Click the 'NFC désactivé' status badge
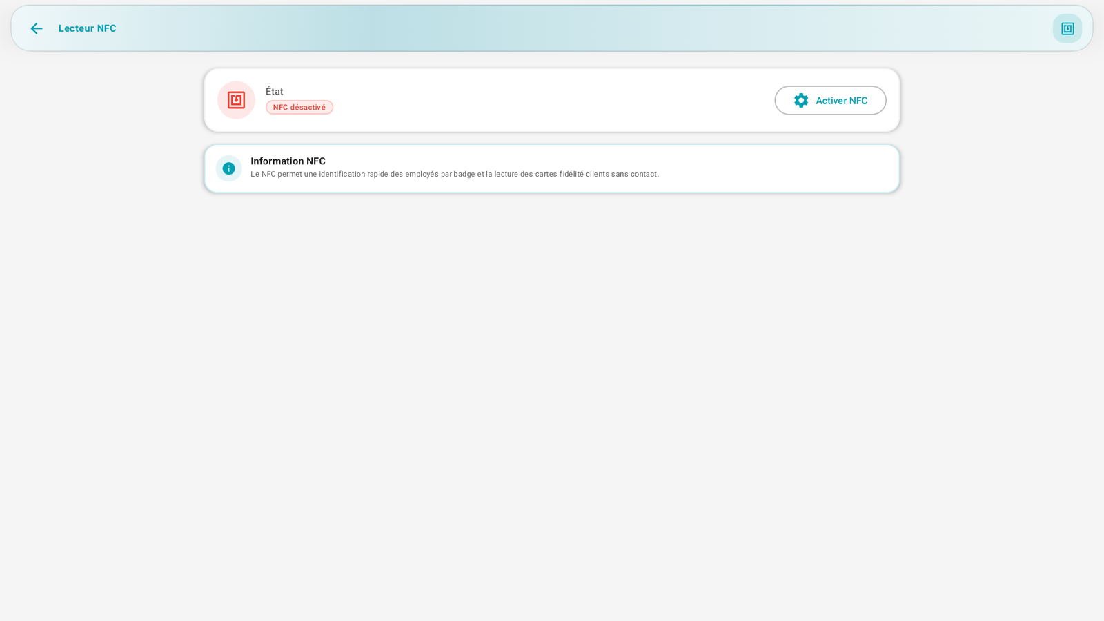Screen dimensions: 1104x621 (x=299, y=108)
